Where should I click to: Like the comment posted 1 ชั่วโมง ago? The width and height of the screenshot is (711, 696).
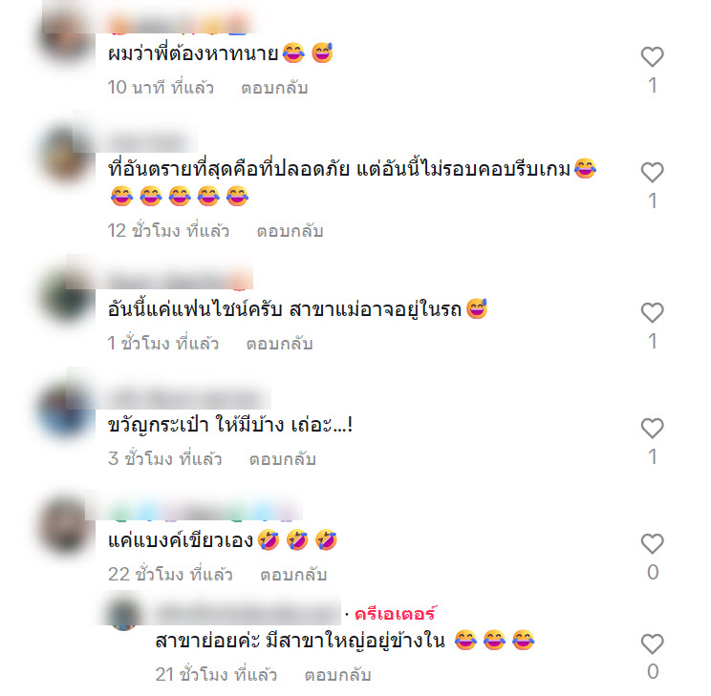pos(652,312)
